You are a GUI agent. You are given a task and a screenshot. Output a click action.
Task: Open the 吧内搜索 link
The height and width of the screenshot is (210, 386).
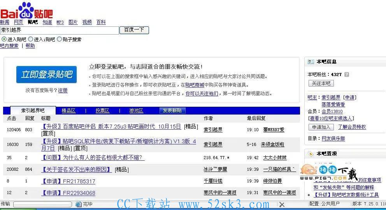[x=9, y=46]
